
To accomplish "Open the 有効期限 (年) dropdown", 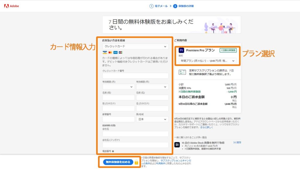I will click(152, 87).
